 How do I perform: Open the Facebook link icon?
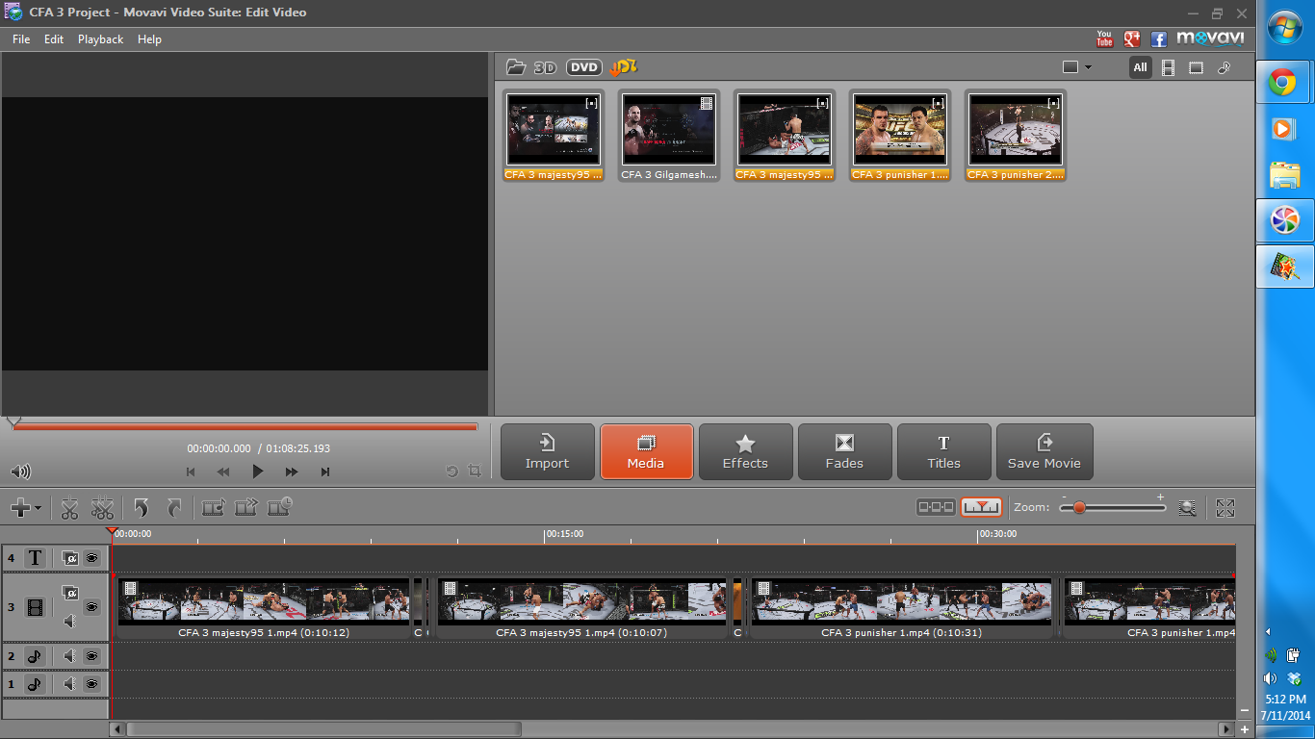point(1159,39)
